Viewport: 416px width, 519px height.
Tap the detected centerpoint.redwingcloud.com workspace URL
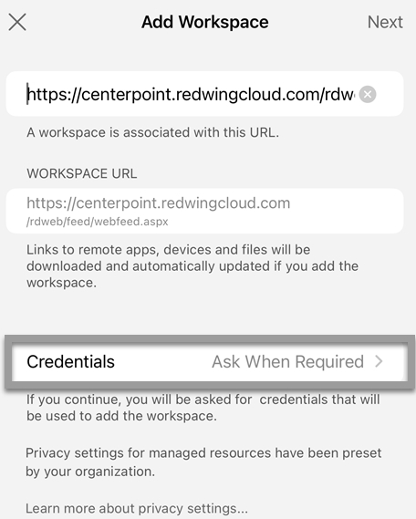point(158,202)
